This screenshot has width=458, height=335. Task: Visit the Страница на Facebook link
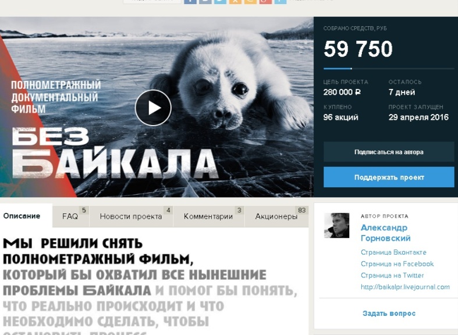coord(397,264)
